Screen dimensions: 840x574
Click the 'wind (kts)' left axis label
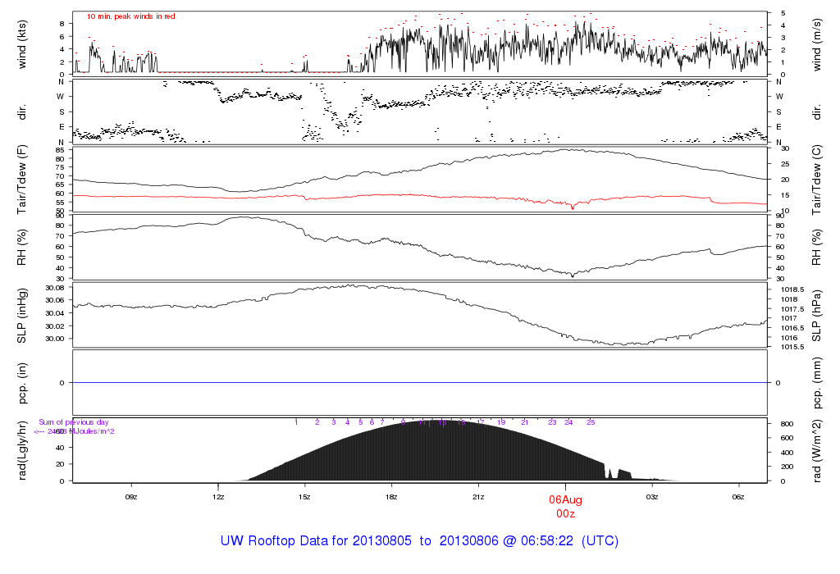(22, 43)
